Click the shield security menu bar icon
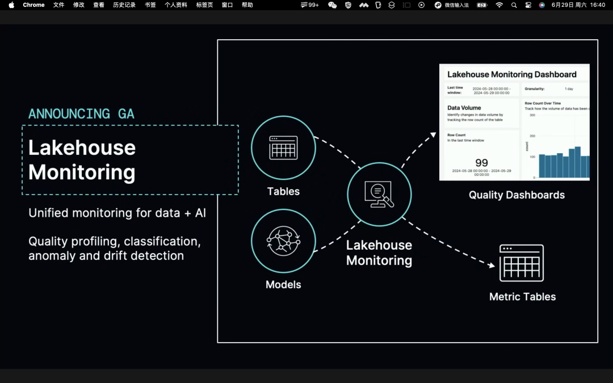The width and height of the screenshot is (613, 383). (x=348, y=5)
